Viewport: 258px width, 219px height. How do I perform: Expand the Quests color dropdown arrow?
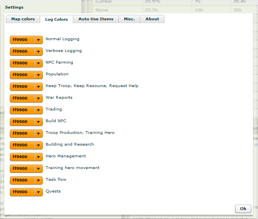pos(38,192)
